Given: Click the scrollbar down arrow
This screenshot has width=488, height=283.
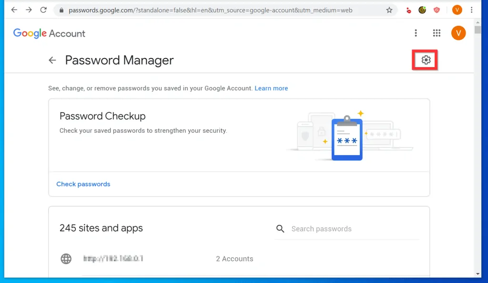Looking at the screenshot, I should coord(478,273).
